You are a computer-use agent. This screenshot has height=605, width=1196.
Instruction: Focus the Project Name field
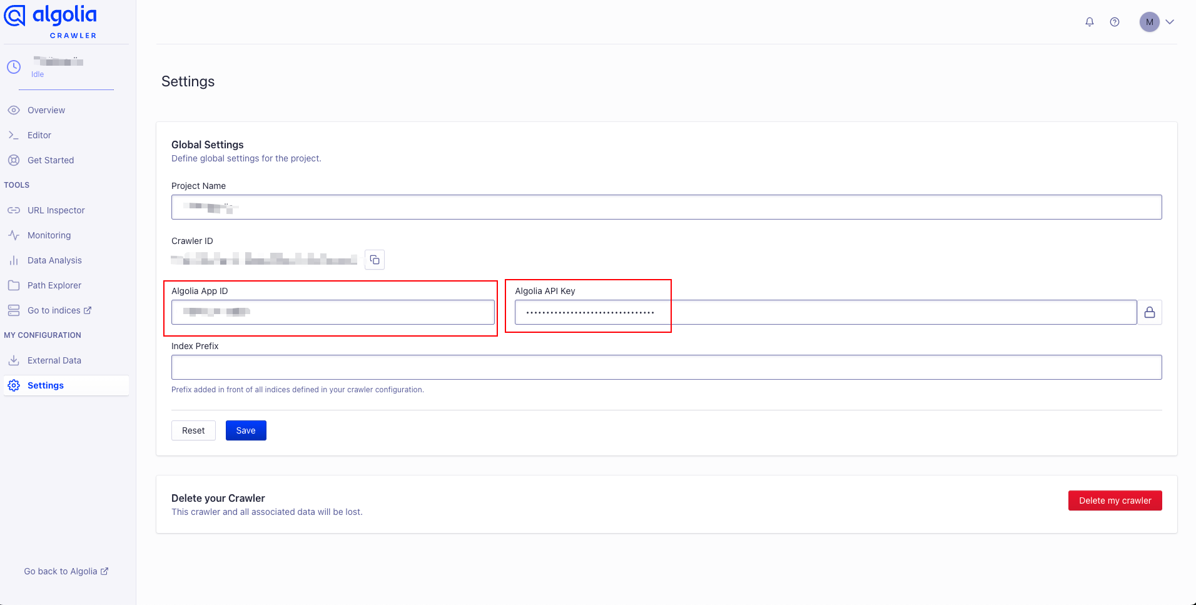666,207
